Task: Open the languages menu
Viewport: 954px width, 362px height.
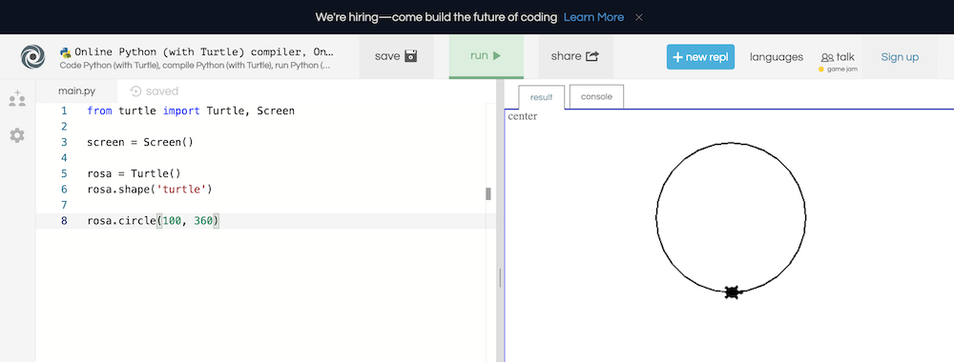Action: (x=777, y=57)
